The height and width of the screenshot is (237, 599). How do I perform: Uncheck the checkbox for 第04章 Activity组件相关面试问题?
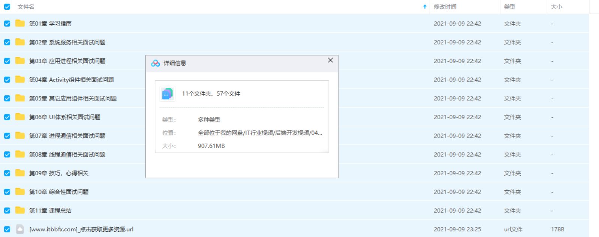coord(7,80)
